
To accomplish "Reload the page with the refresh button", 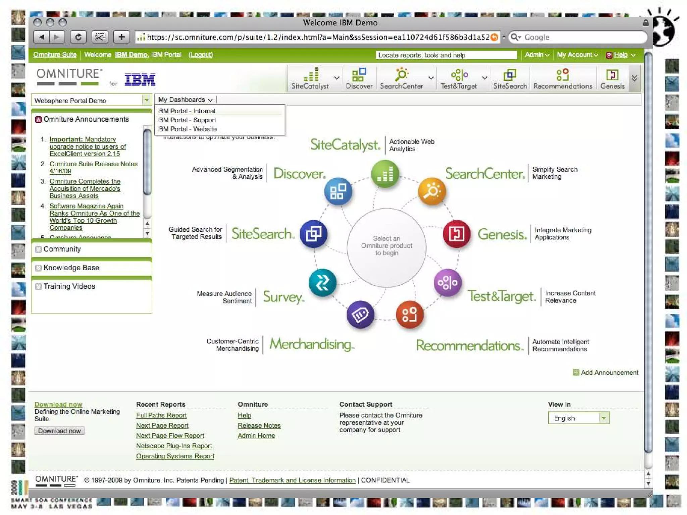I will (x=78, y=37).
